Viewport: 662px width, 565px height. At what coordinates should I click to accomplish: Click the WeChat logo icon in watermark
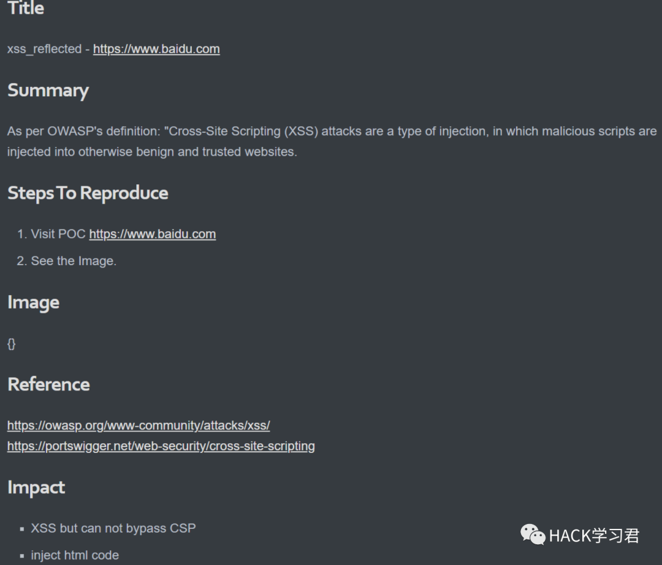[x=533, y=534]
